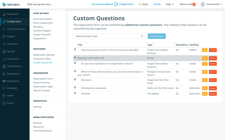Open the Registration link in header
This screenshot has width=225, height=140.
click(x=127, y=4)
